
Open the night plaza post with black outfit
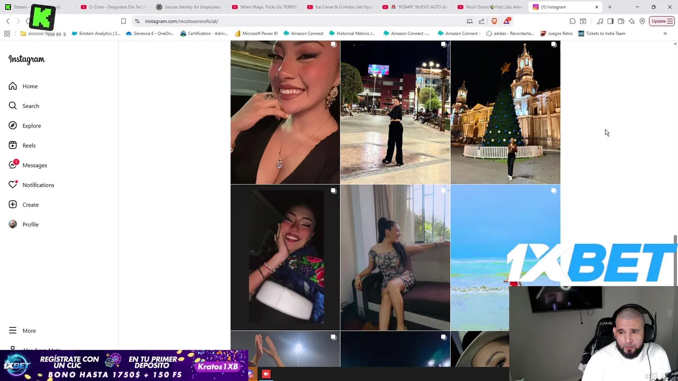pyautogui.click(x=395, y=112)
